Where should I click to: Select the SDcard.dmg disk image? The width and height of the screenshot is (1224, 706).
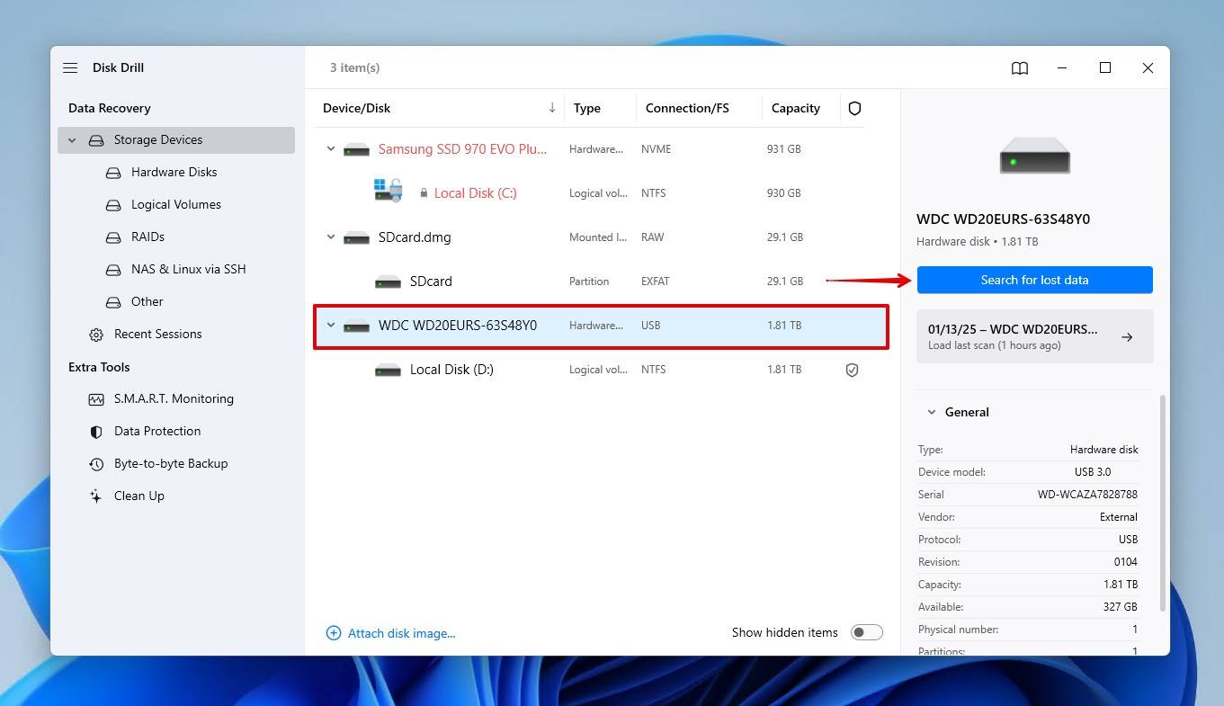(415, 237)
